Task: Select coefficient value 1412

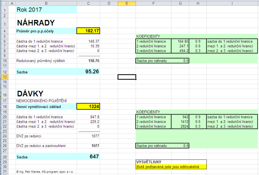Action: [180, 122]
